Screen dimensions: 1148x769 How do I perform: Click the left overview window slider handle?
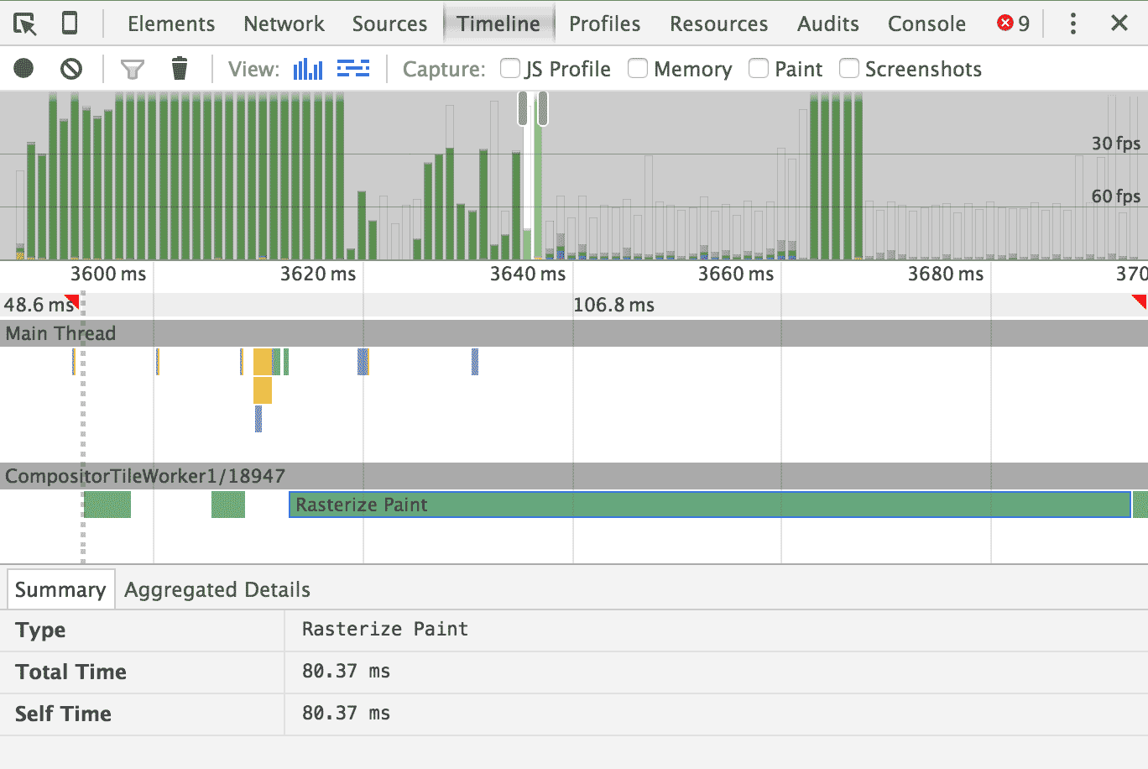[x=523, y=109]
